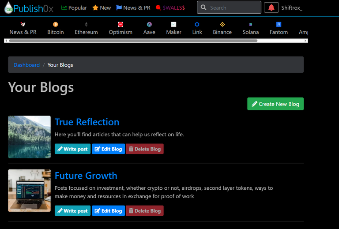Edit Blog for Future Growth
Viewport: 339px width, 229px height.
tap(108, 210)
